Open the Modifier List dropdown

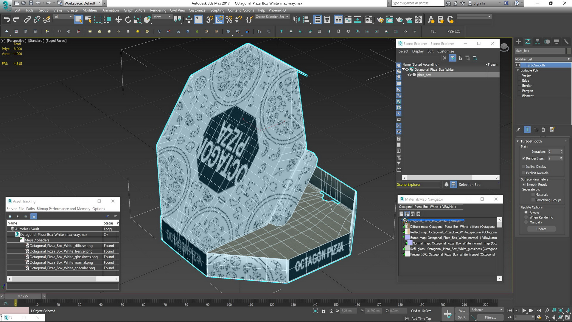tap(543, 59)
